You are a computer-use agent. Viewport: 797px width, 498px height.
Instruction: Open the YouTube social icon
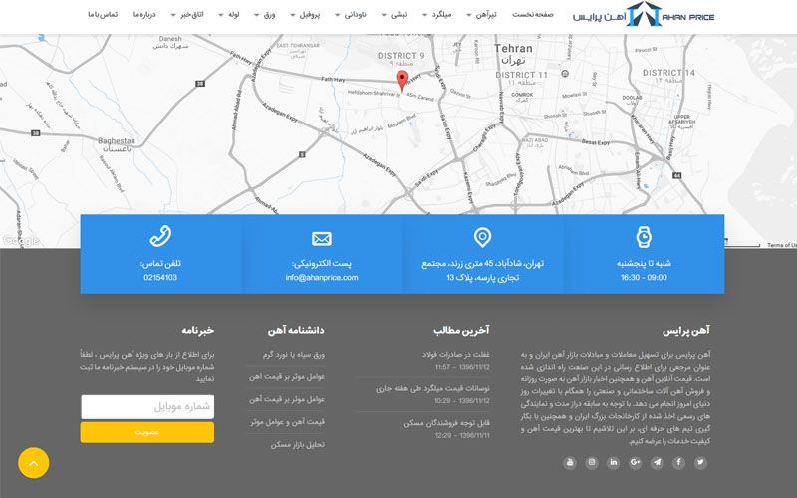[569, 462]
